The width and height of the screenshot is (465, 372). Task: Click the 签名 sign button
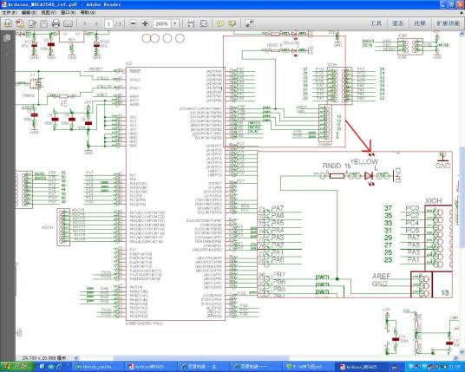click(398, 23)
